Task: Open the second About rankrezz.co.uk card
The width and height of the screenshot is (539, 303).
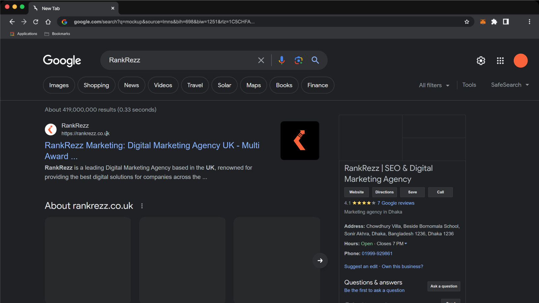Action: [x=182, y=260]
